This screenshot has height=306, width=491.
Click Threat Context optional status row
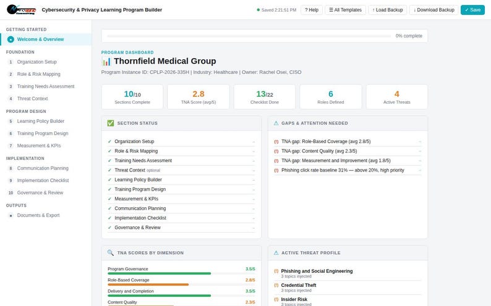point(181,170)
